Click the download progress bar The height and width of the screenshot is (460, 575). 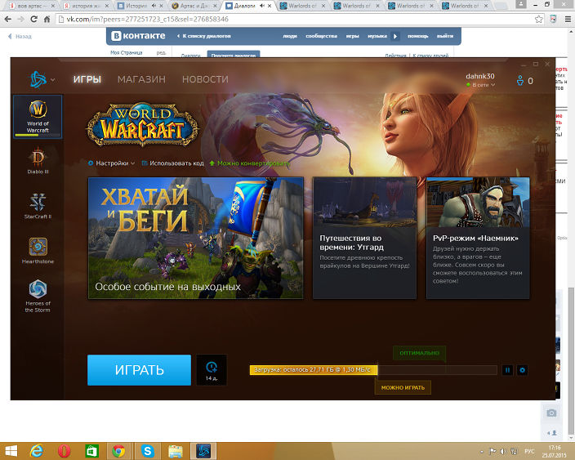point(372,370)
